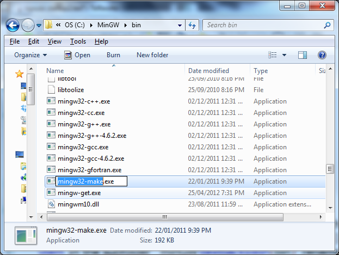
Task: Open the Tools menu
Action: click(78, 41)
